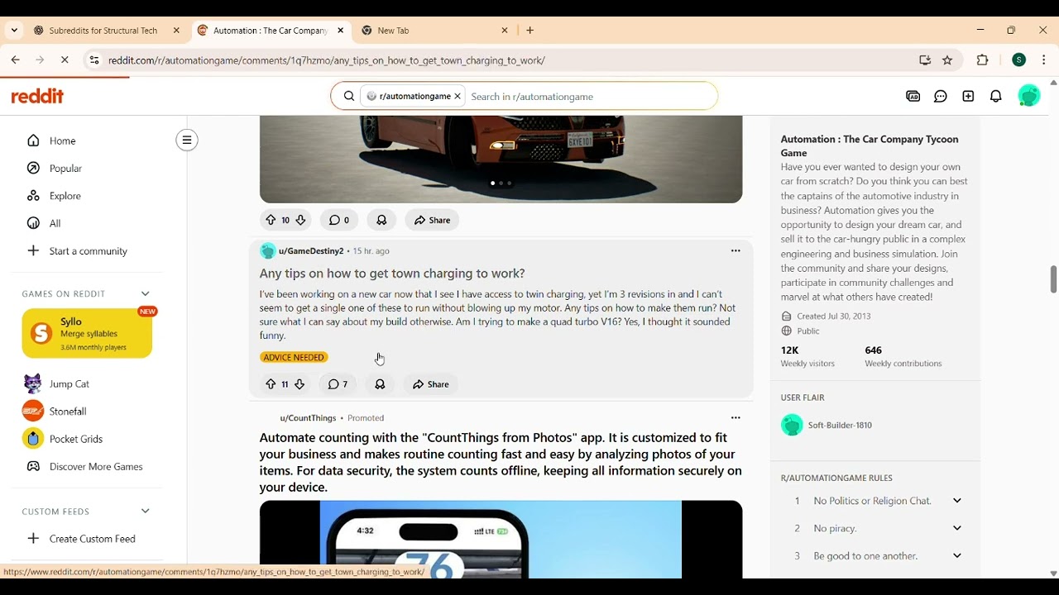Open chat icon in Reddit header
The image size is (1059, 595).
click(x=941, y=97)
